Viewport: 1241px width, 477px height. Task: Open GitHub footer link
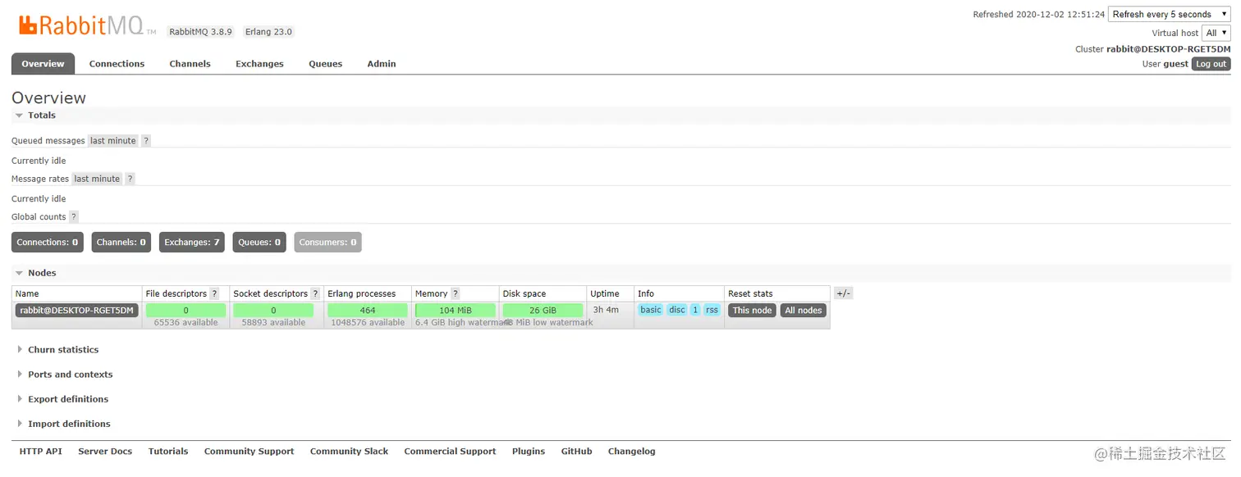point(576,452)
